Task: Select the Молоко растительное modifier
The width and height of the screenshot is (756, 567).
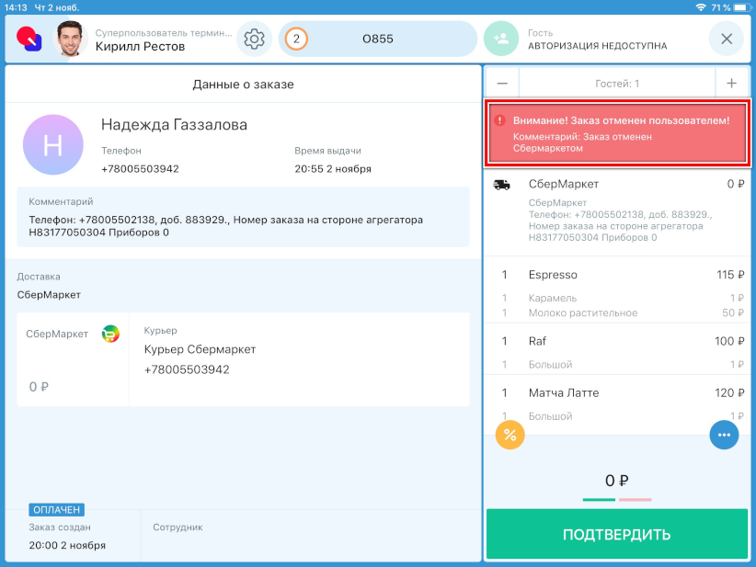Action: 617,313
